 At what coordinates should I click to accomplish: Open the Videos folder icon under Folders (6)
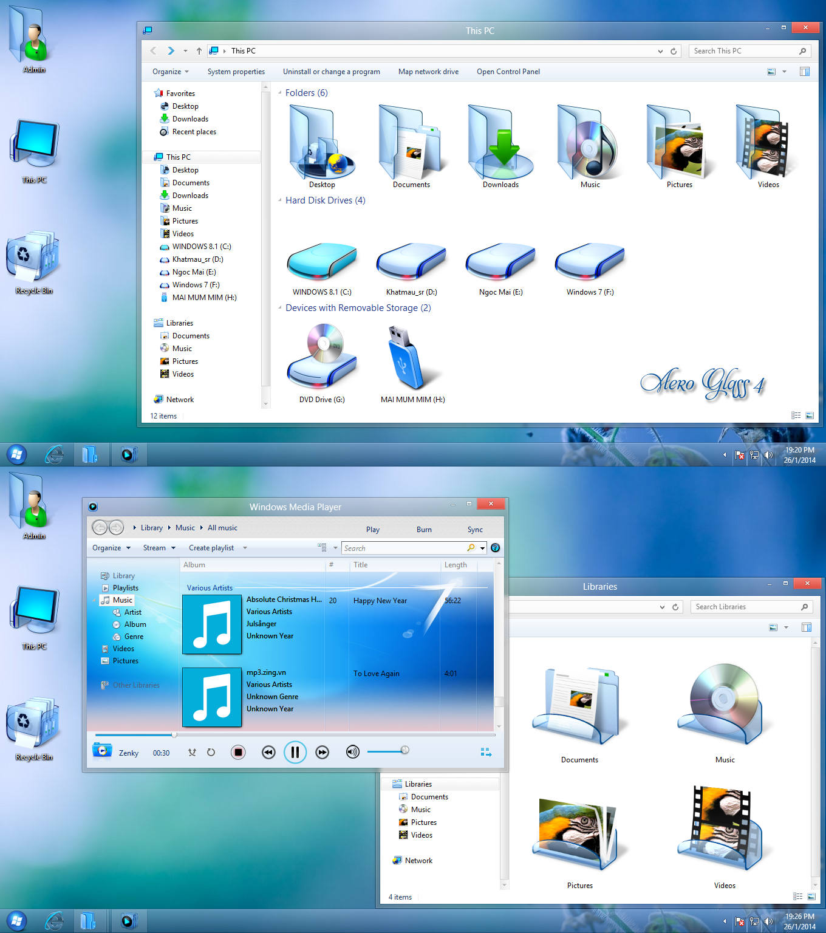tap(768, 146)
